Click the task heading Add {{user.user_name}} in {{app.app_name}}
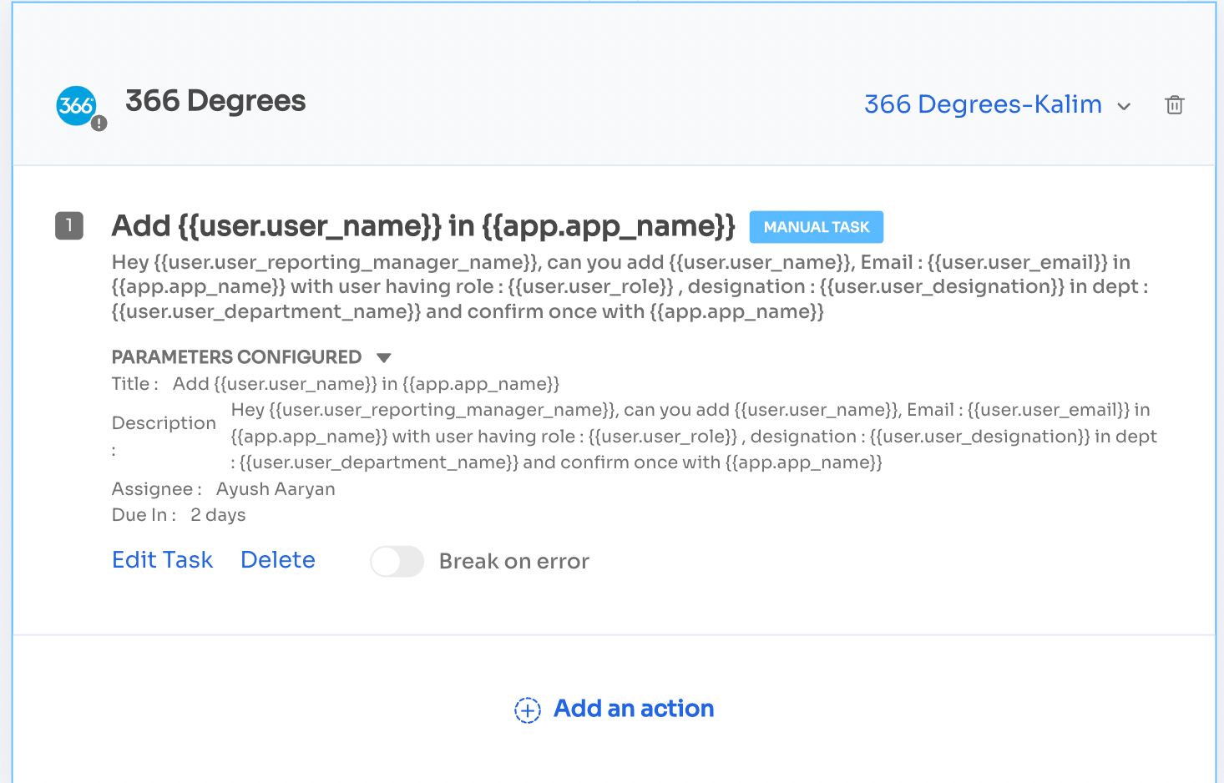This screenshot has height=783, width=1224. (423, 226)
